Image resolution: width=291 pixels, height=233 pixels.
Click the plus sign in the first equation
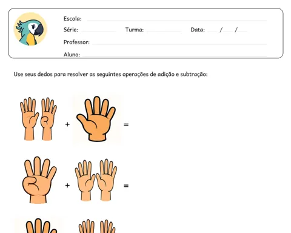pos(67,124)
